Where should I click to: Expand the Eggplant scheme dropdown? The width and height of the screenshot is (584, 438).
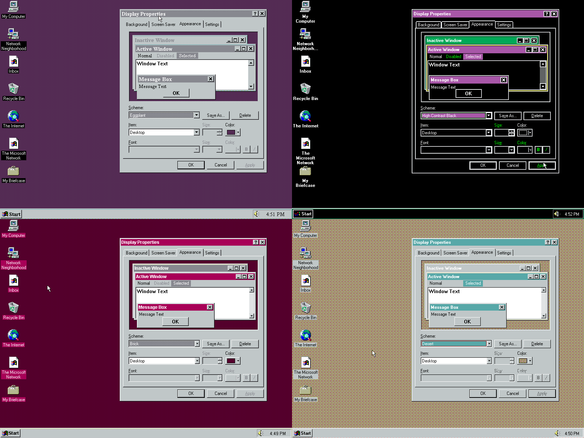point(196,115)
